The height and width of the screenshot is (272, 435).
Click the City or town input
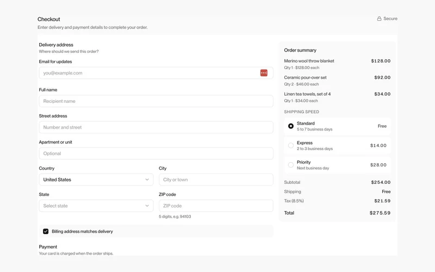coord(216,180)
